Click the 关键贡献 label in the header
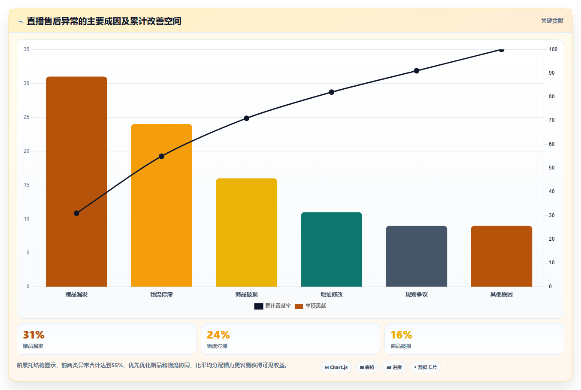This screenshot has width=581, height=390. pos(552,21)
